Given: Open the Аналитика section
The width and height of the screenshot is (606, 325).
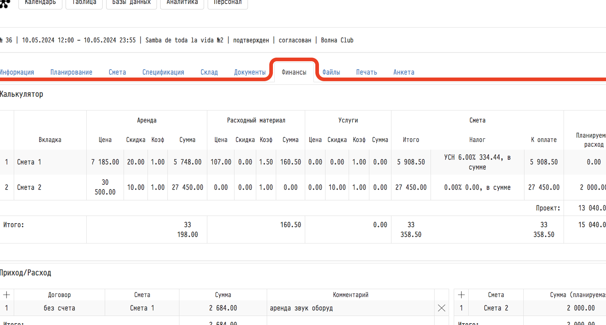Looking at the screenshot, I should point(182,3).
